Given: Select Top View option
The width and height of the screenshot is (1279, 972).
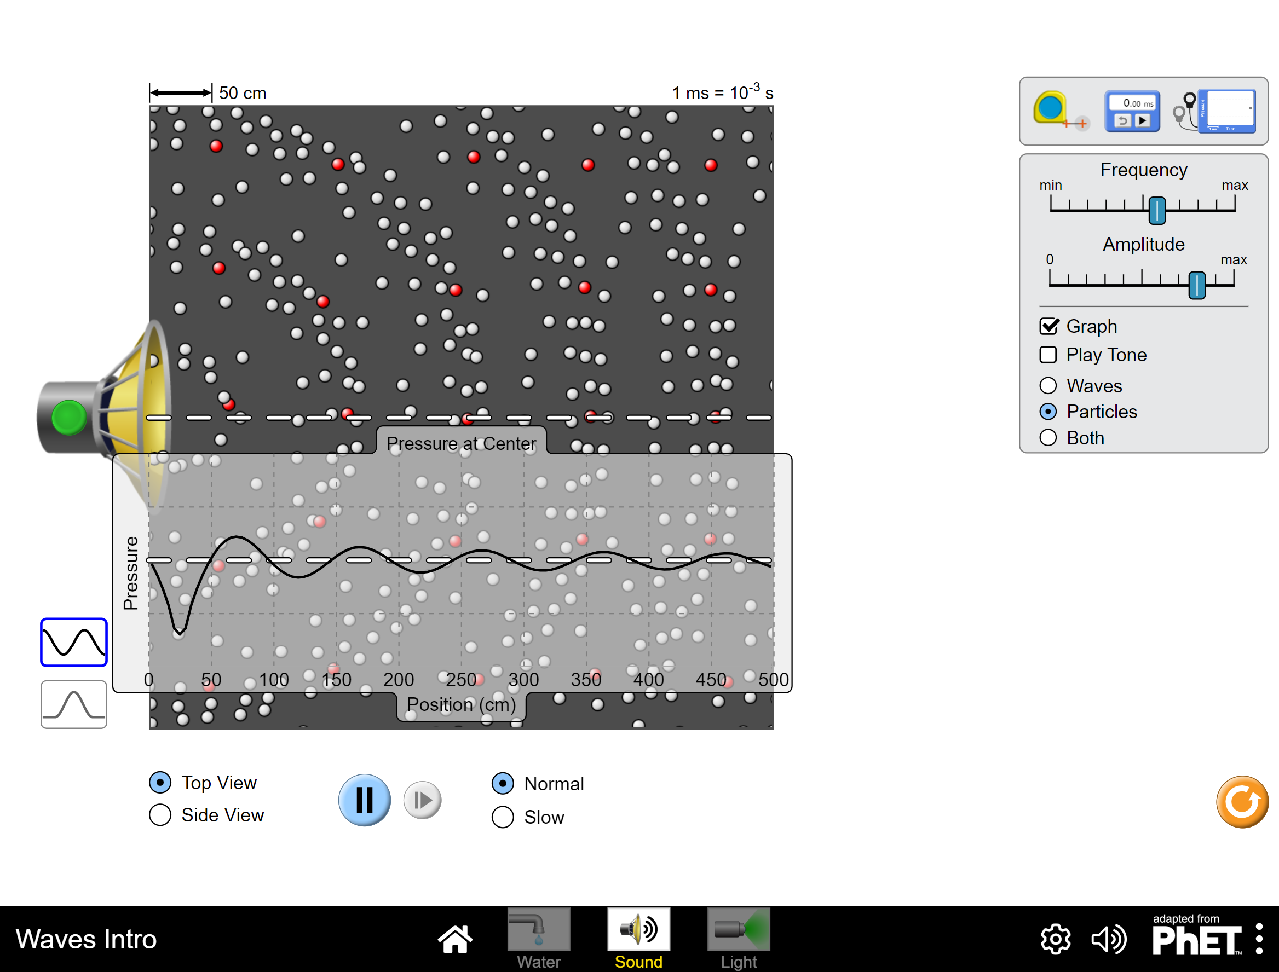Looking at the screenshot, I should (160, 782).
